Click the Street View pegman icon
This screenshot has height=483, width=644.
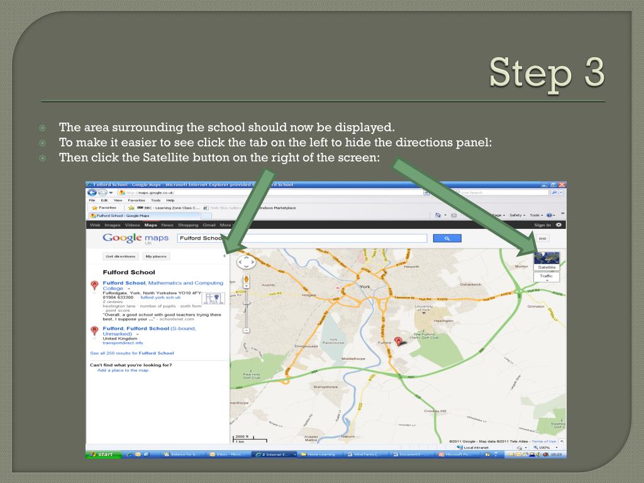tap(246, 280)
